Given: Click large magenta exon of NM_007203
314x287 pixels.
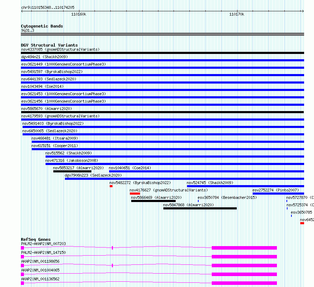Looking at the screenshot, I should (x=244, y=248).
